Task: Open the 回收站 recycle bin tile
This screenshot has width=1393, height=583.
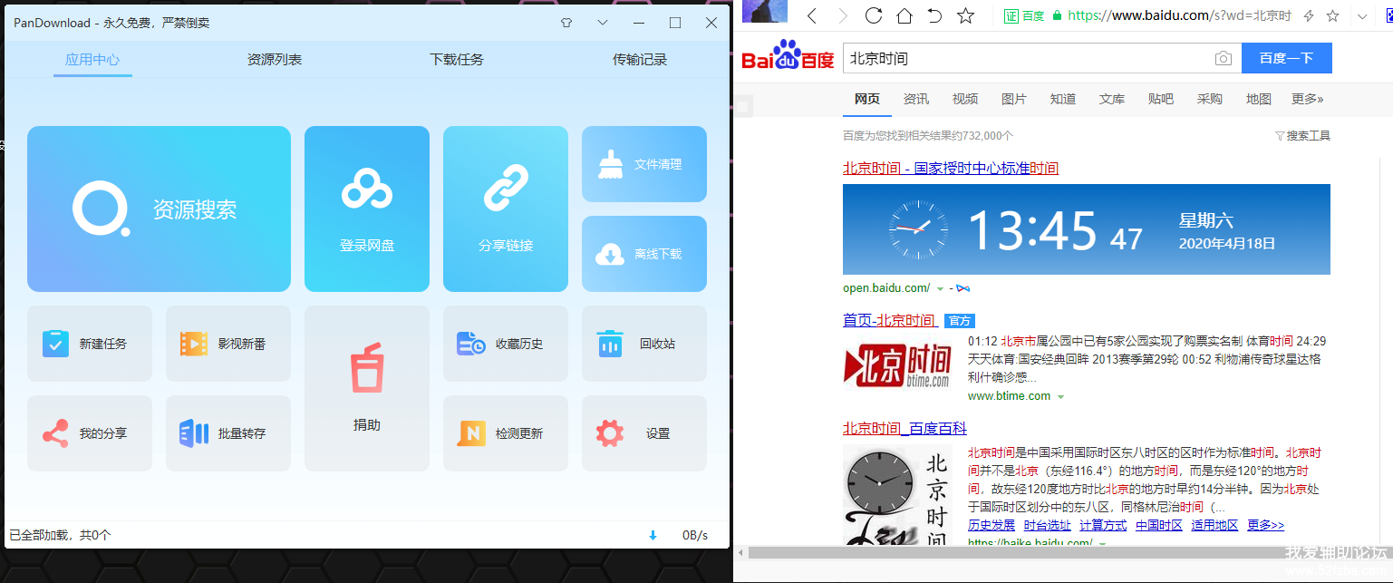Action: point(644,344)
